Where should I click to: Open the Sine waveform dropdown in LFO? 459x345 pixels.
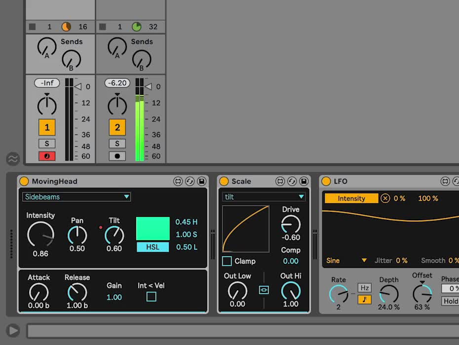pos(346,260)
